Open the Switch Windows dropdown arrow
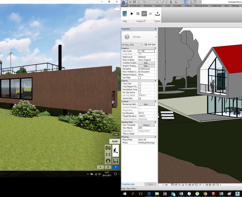Image resolution: width=242 pixels, height=197 pixels. click(197, 2)
